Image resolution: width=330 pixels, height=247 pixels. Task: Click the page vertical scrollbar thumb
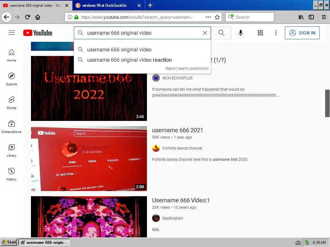pos(327,103)
